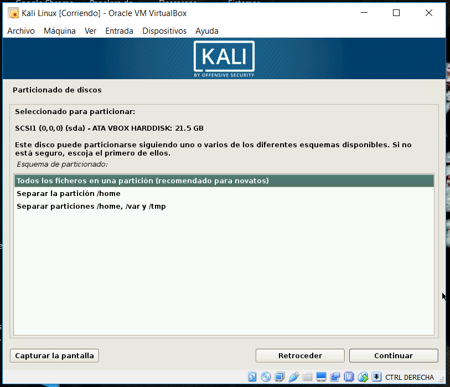
Task: Open the Archivo menu
Action: click(x=21, y=31)
